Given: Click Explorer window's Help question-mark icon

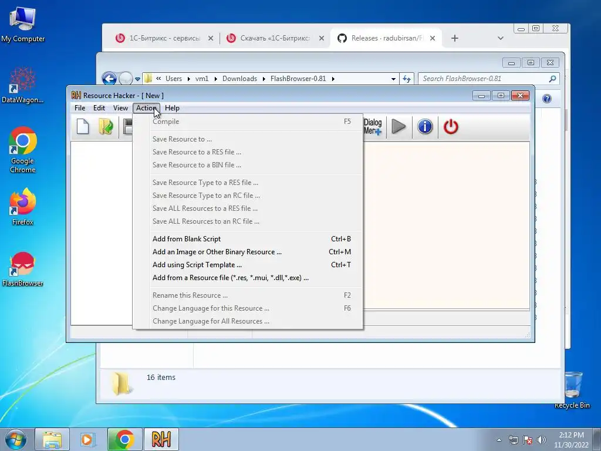Looking at the screenshot, I should pos(547,99).
